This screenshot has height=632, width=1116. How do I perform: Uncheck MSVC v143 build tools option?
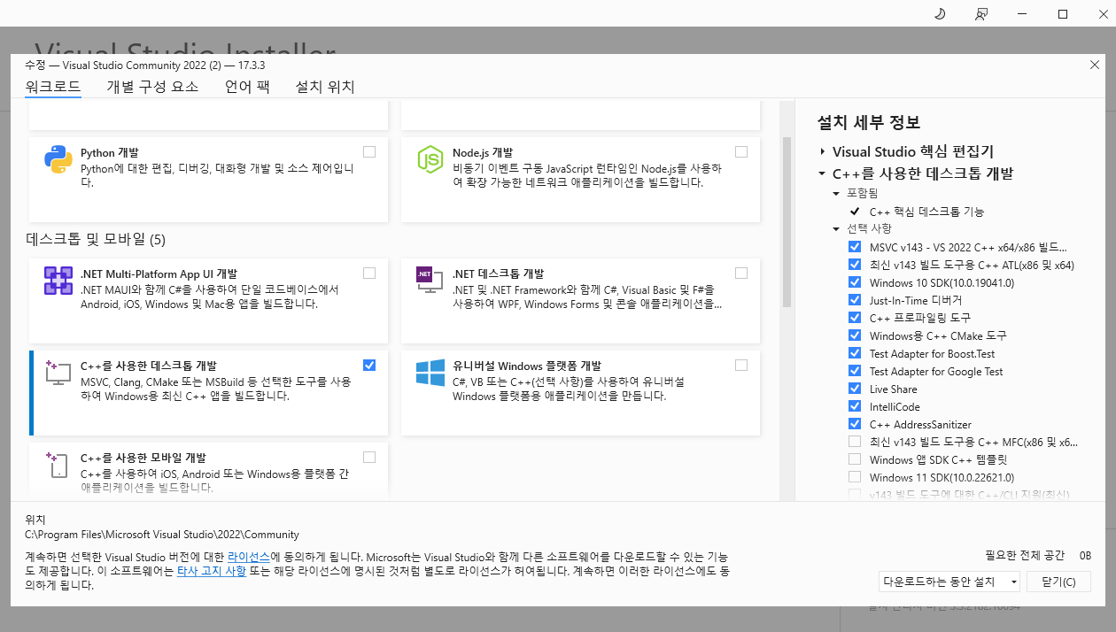(855, 247)
